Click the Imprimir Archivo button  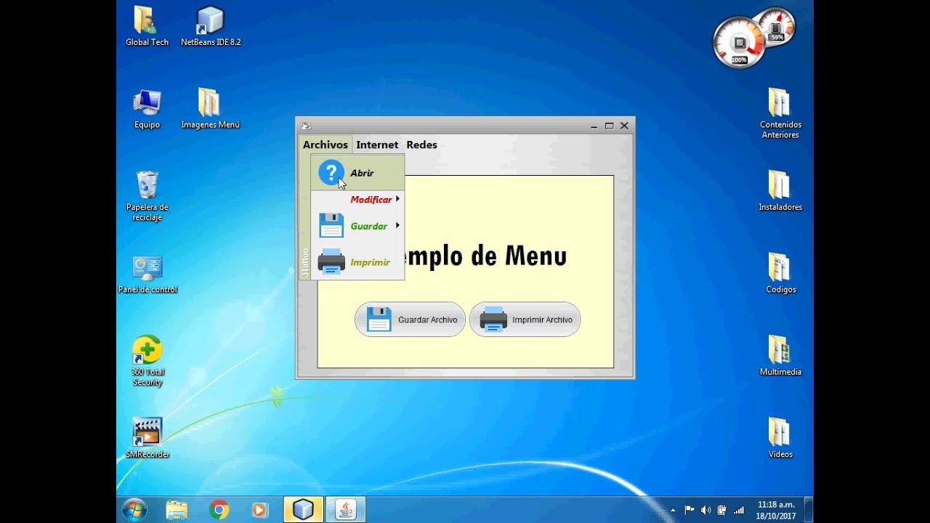[x=525, y=320]
